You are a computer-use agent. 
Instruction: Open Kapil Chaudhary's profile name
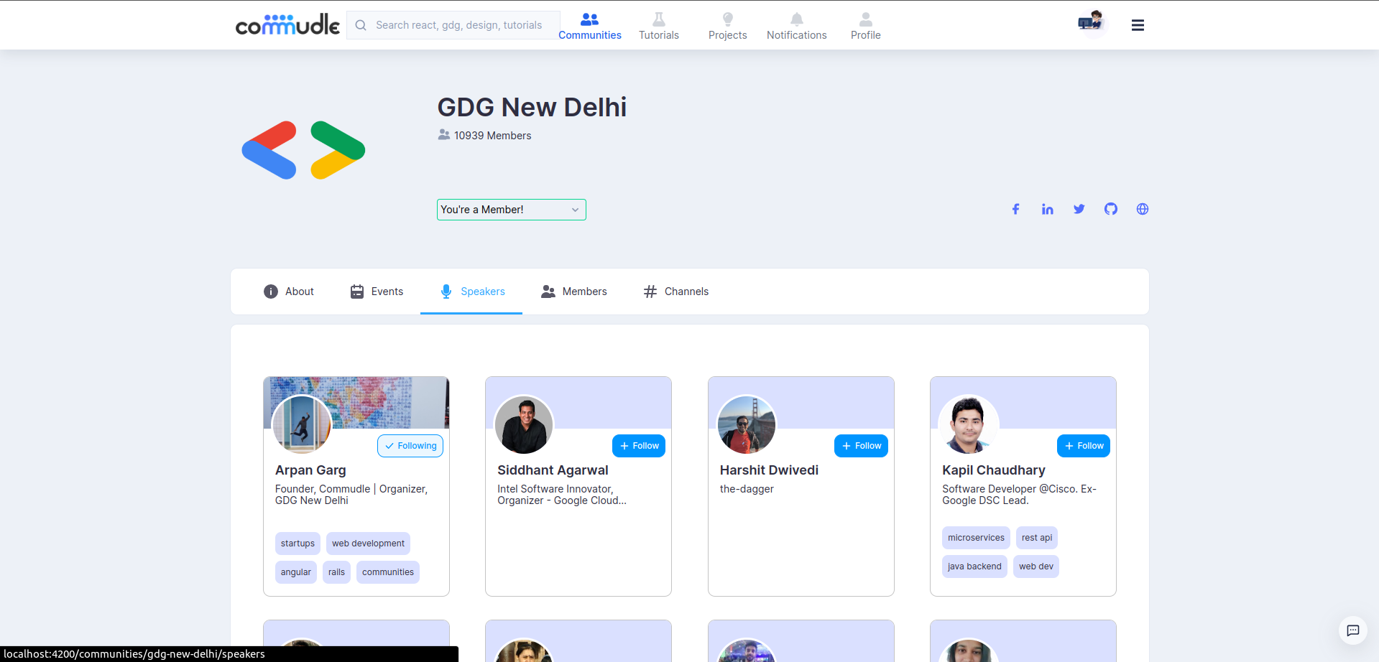[x=994, y=470]
